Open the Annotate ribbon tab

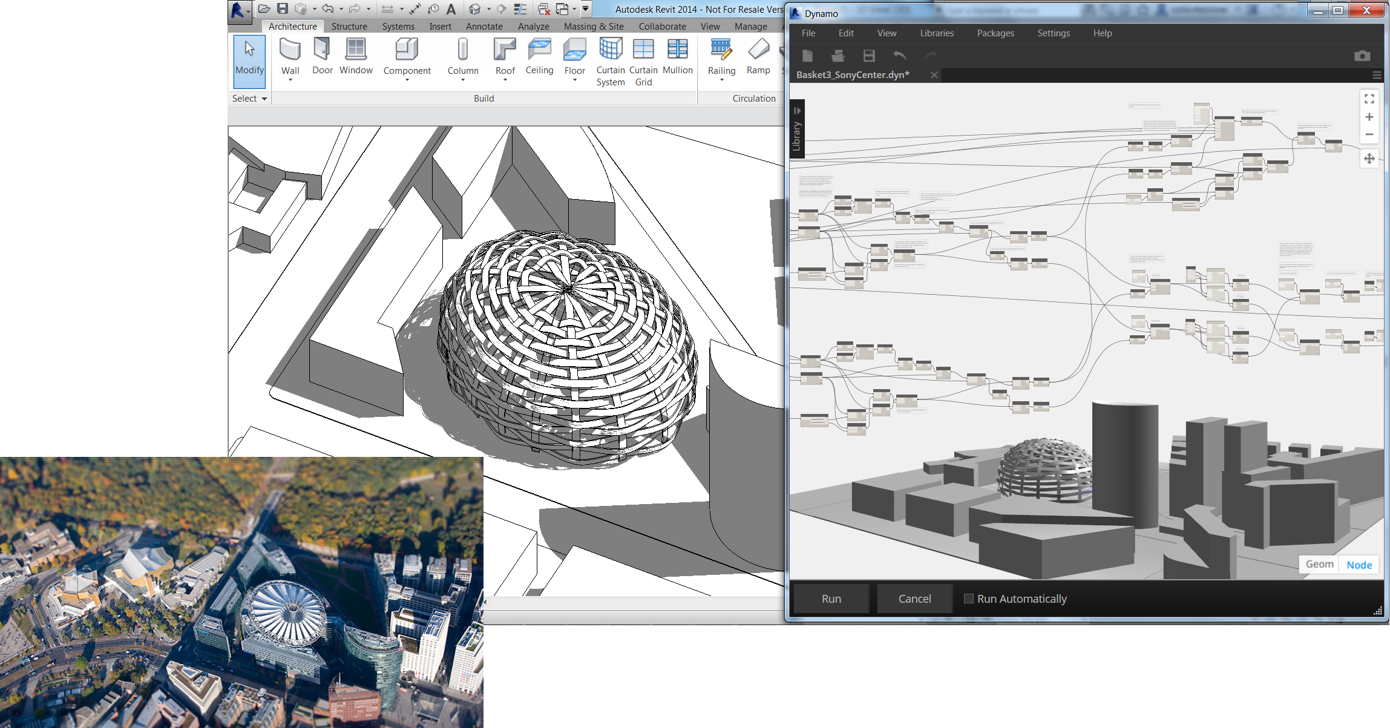[x=484, y=27]
